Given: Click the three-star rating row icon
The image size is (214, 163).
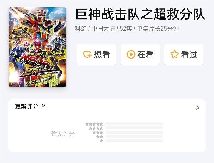Looking at the screenshot, I should [x=98, y=132].
